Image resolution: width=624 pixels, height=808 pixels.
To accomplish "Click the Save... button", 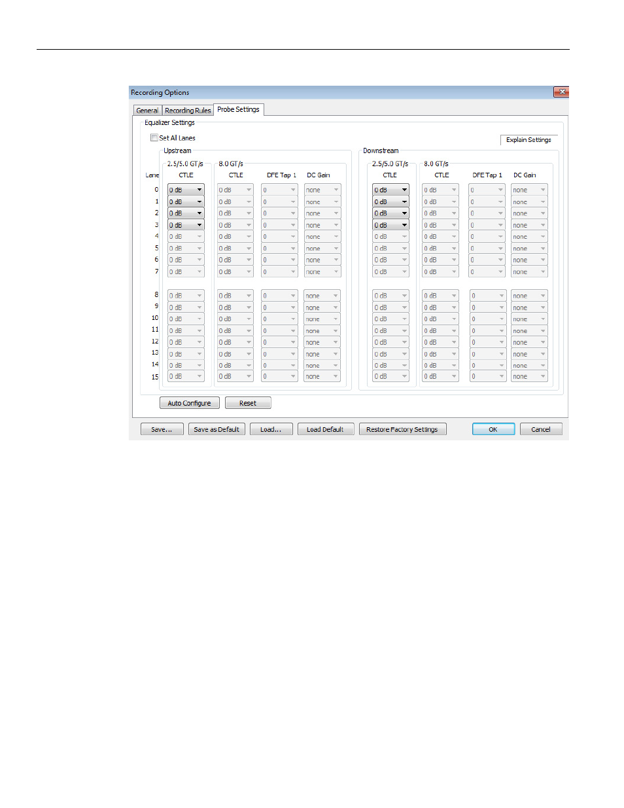I will (x=162, y=429).
